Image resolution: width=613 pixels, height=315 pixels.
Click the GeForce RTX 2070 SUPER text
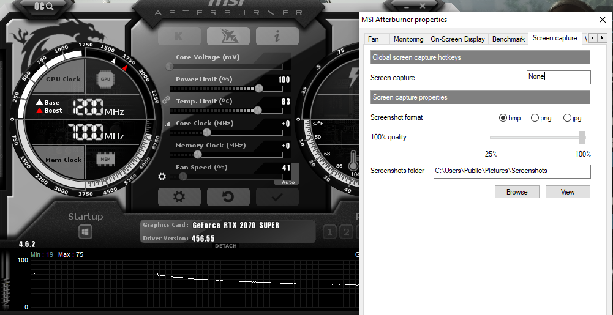click(x=236, y=225)
